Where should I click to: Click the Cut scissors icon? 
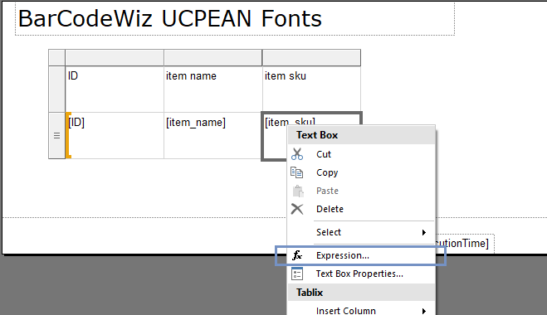[297, 154]
